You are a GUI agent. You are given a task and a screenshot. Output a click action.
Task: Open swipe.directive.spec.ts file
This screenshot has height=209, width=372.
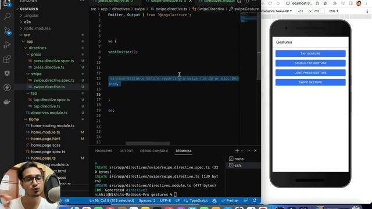coord(54,80)
